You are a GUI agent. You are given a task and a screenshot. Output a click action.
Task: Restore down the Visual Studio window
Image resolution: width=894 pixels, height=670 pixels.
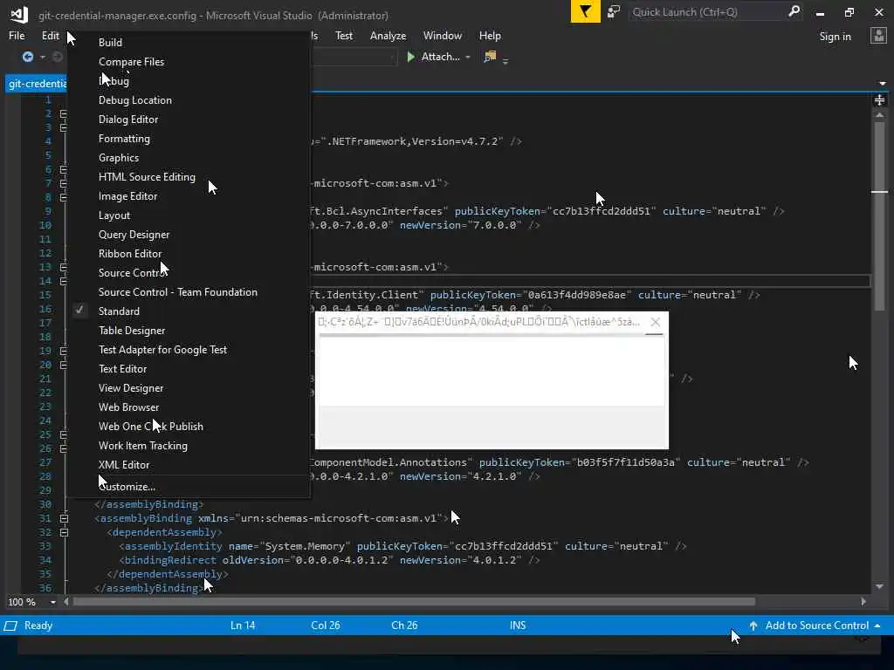849,12
